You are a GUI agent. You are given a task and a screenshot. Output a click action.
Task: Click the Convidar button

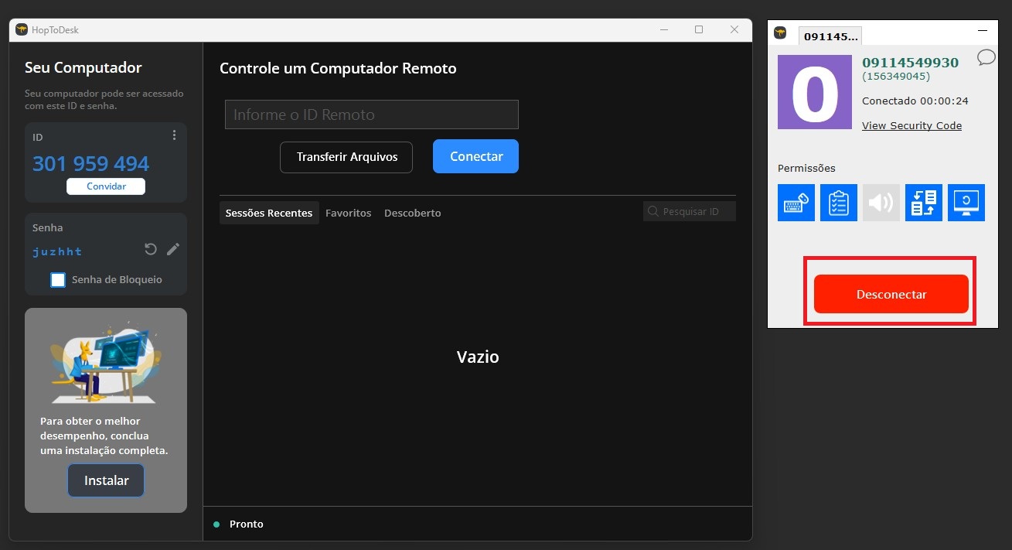pyautogui.click(x=106, y=186)
